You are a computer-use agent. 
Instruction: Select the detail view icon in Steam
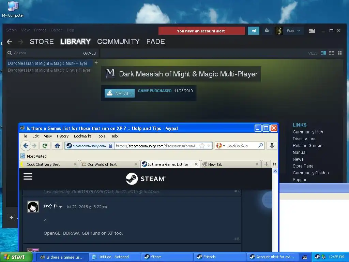323,53
